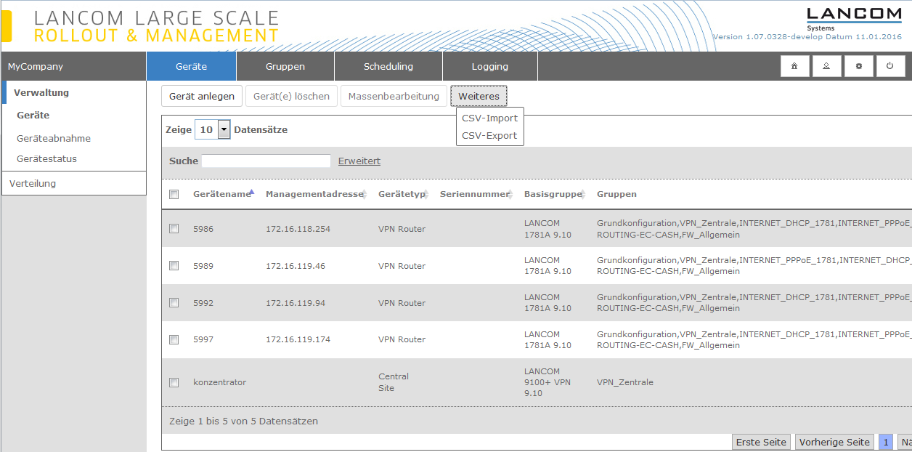This screenshot has width=912, height=452.
Task: Collapse the Weiteres dropdown button
Action: point(479,96)
